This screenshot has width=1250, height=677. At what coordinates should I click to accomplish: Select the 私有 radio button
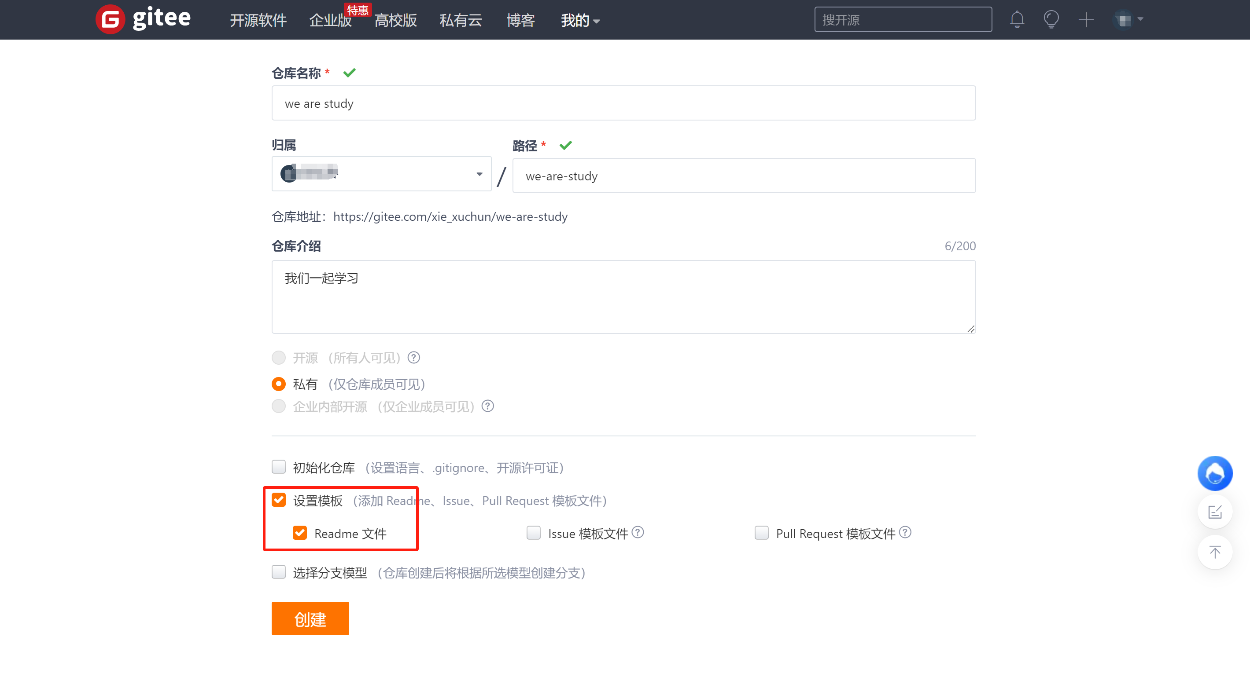pos(279,384)
